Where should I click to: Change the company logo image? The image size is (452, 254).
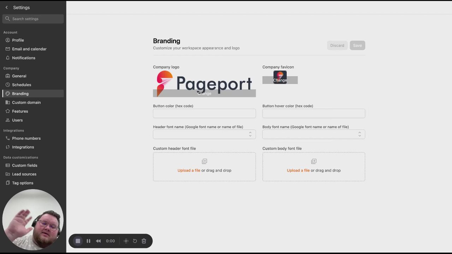tap(204, 93)
